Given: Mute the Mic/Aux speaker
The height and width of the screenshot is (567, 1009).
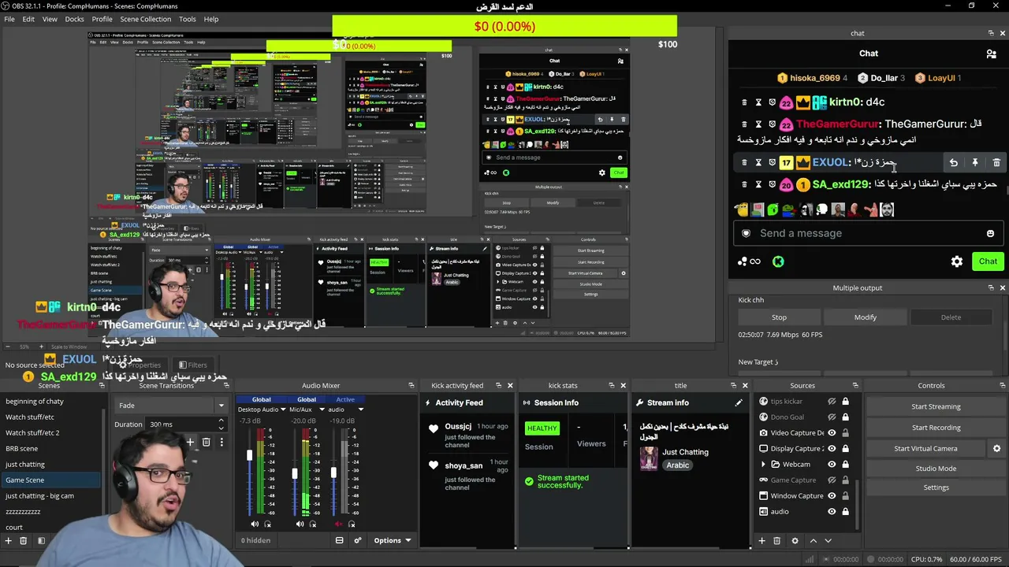Looking at the screenshot, I should click(x=300, y=524).
